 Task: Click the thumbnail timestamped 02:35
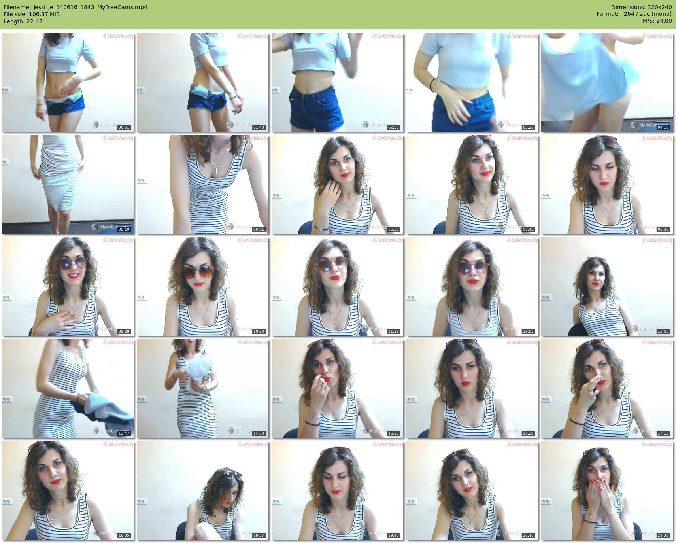(x=337, y=82)
